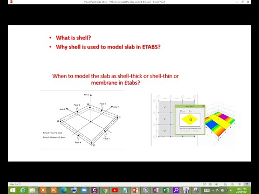259x194 pixels.
Task: Click the shell-thick or shell-thin title text
Action: coord(115,79)
